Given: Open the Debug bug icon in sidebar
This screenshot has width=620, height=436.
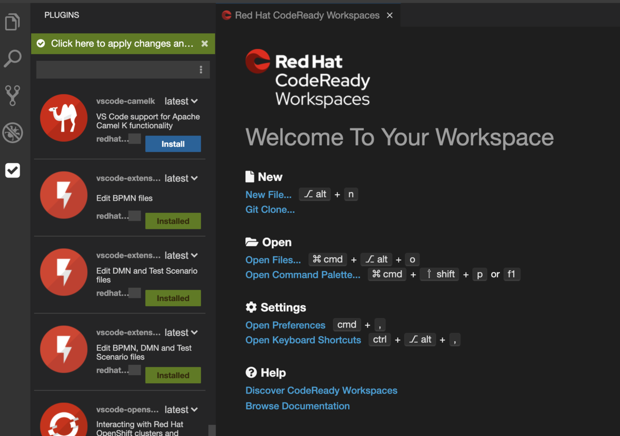Looking at the screenshot, I should tap(12, 133).
